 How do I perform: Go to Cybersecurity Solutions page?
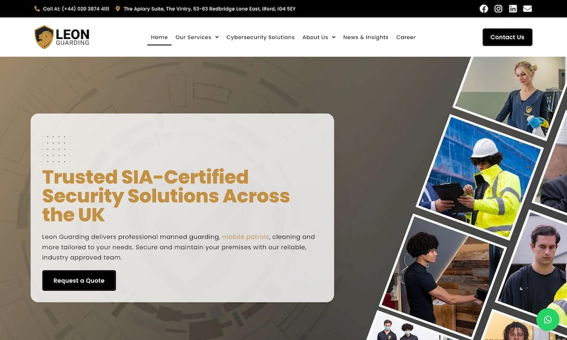[x=260, y=37]
